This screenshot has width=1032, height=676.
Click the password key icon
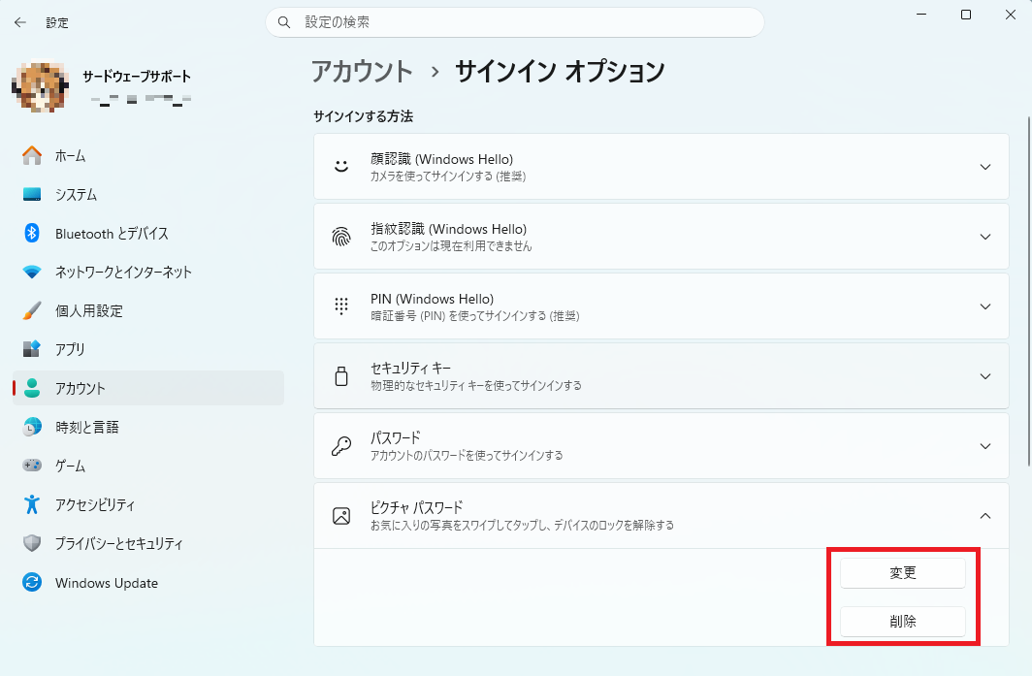pos(341,446)
